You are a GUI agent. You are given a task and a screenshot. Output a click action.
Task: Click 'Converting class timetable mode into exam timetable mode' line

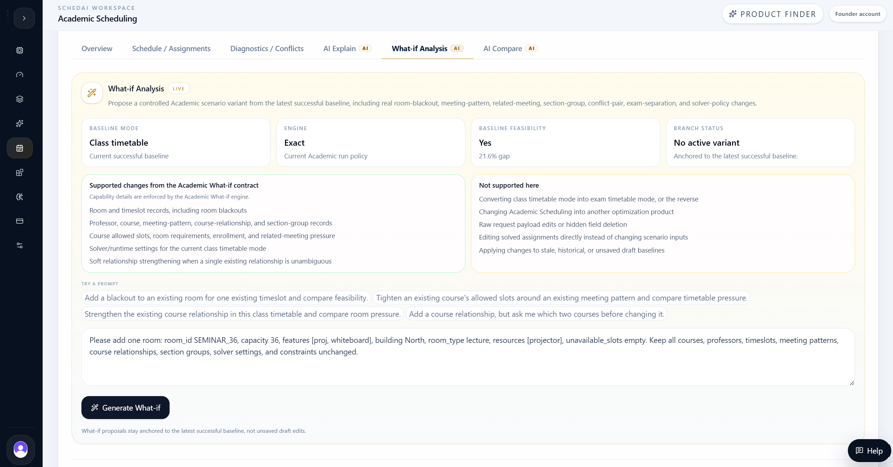point(588,199)
